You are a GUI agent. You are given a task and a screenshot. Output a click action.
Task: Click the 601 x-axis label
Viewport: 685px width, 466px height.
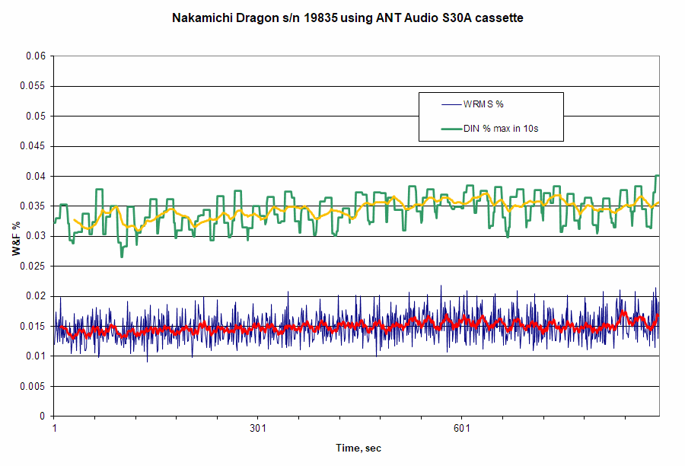coord(462,429)
